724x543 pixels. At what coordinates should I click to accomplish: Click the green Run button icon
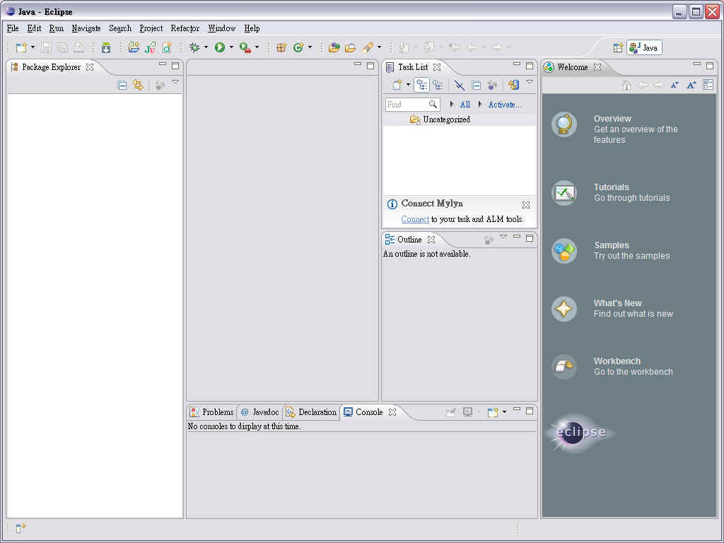point(220,47)
